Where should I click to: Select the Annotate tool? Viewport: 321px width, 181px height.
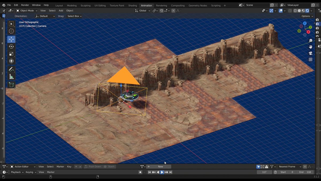tap(12, 69)
